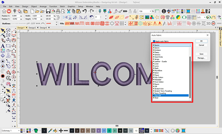The image size is (222, 134).
Task: Open the Arrange menu
Action: (x=43, y=7)
